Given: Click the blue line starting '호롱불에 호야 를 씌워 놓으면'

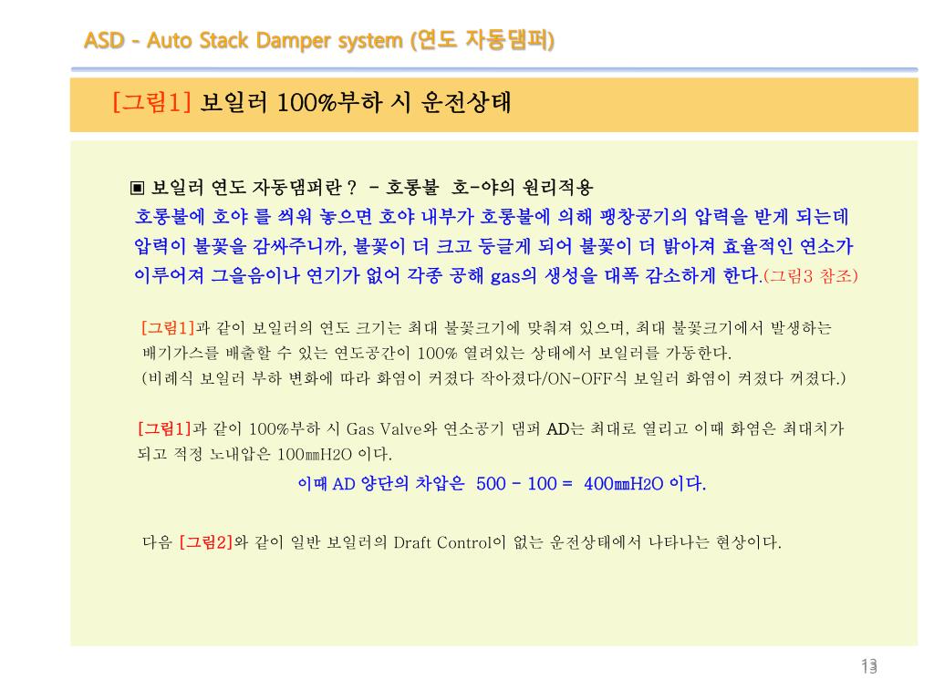Looking at the screenshot, I should tap(492, 217).
